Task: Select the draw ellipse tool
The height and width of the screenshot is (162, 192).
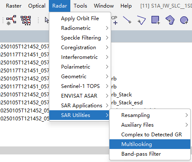Action: point(184,20)
